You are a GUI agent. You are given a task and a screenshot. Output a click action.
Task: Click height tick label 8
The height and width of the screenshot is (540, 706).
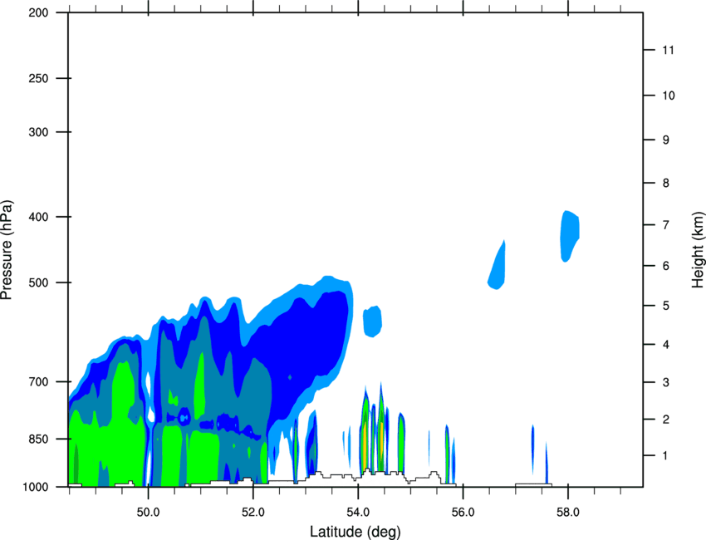pos(666,183)
